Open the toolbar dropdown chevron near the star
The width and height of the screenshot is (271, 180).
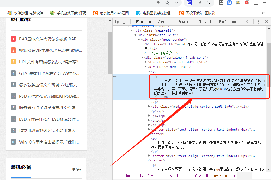[176, 3]
